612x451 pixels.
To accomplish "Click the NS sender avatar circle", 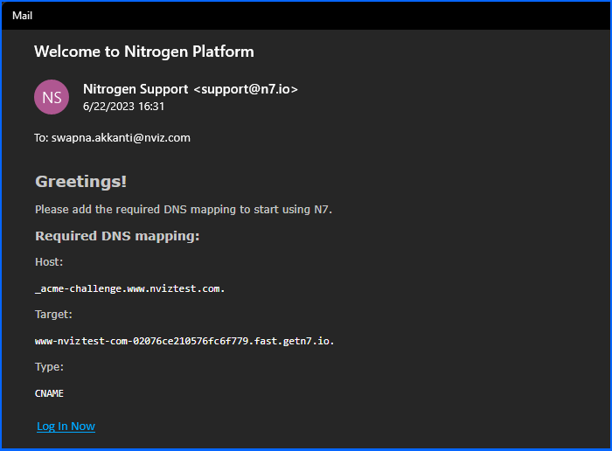I will (52, 97).
